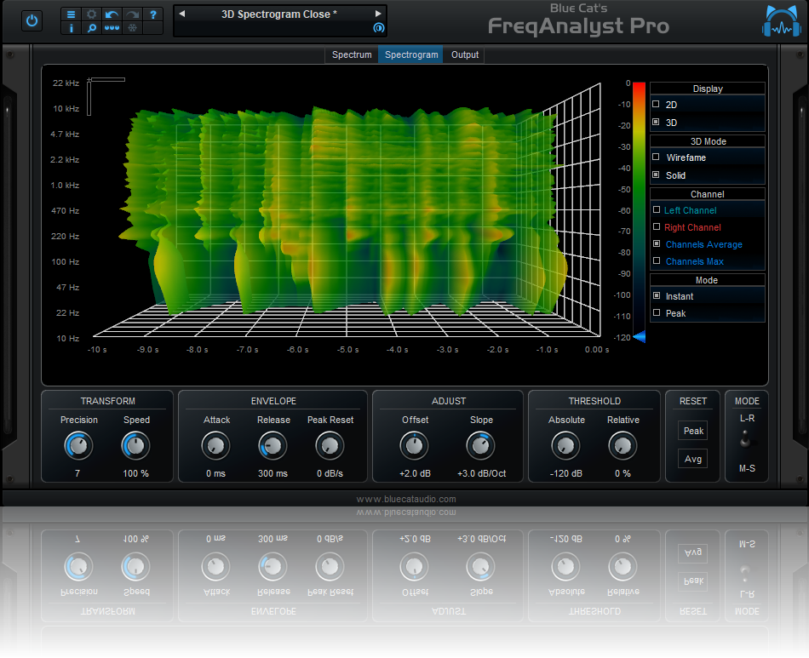This screenshot has height=658, width=809.
Task: Click the undo arrow icon
Action: click(112, 14)
